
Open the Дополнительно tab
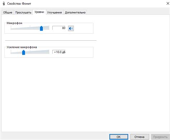click(75, 12)
